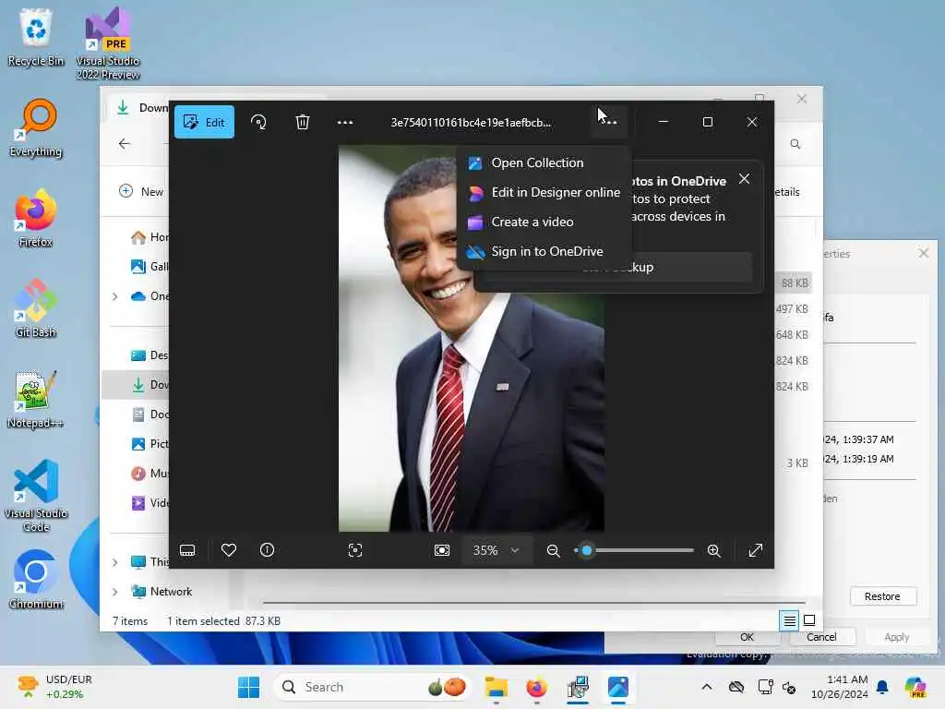Image resolution: width=945 pixels, height=709 pixels.
Task: Choose Edit in Designer online
Action: pos(544,192)
